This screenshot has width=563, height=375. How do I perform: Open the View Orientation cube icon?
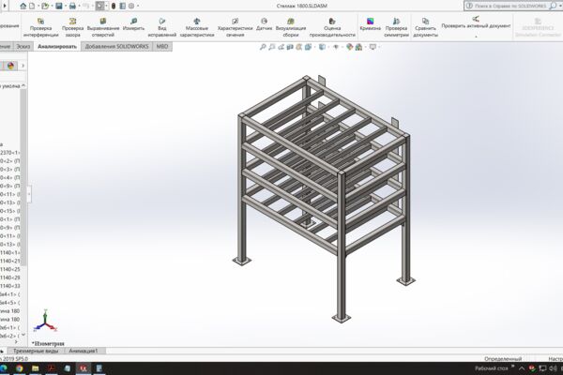click(308, 47)
